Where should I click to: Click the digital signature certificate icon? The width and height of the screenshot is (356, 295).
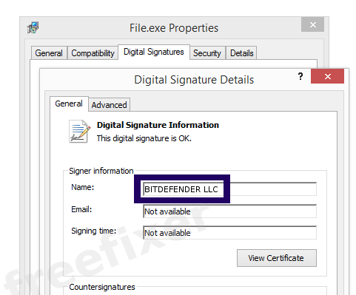click(79, 131)
